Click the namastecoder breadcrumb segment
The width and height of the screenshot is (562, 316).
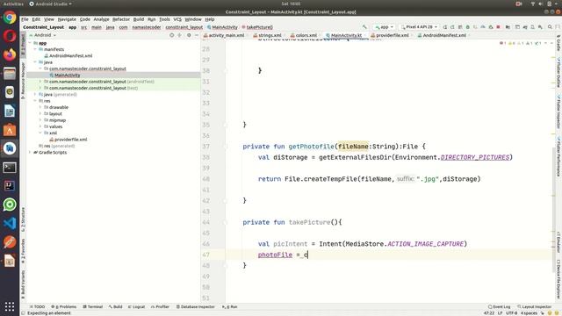point(147,27)
